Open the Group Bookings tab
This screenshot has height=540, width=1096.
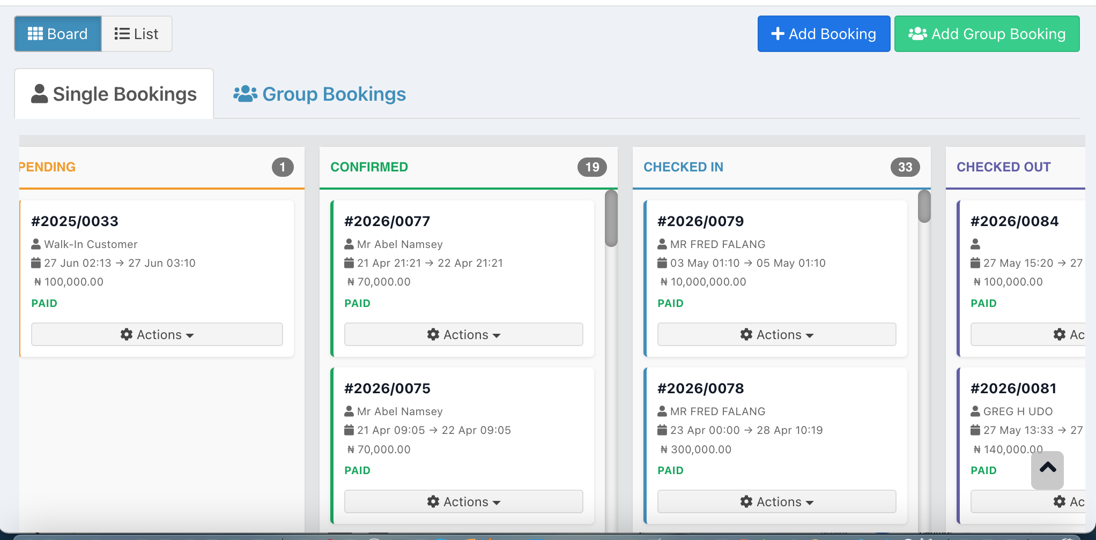(320, 94)
